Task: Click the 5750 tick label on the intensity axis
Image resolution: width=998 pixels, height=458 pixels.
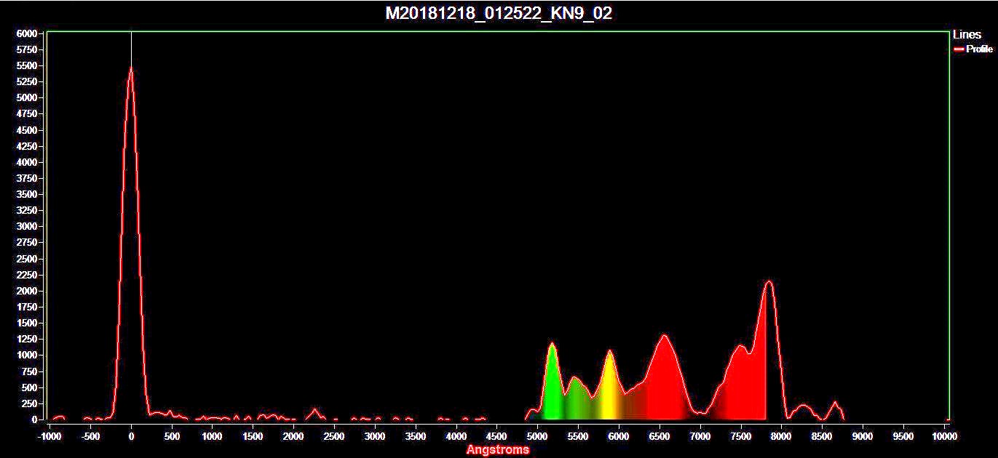Action: tap(26, 49)
